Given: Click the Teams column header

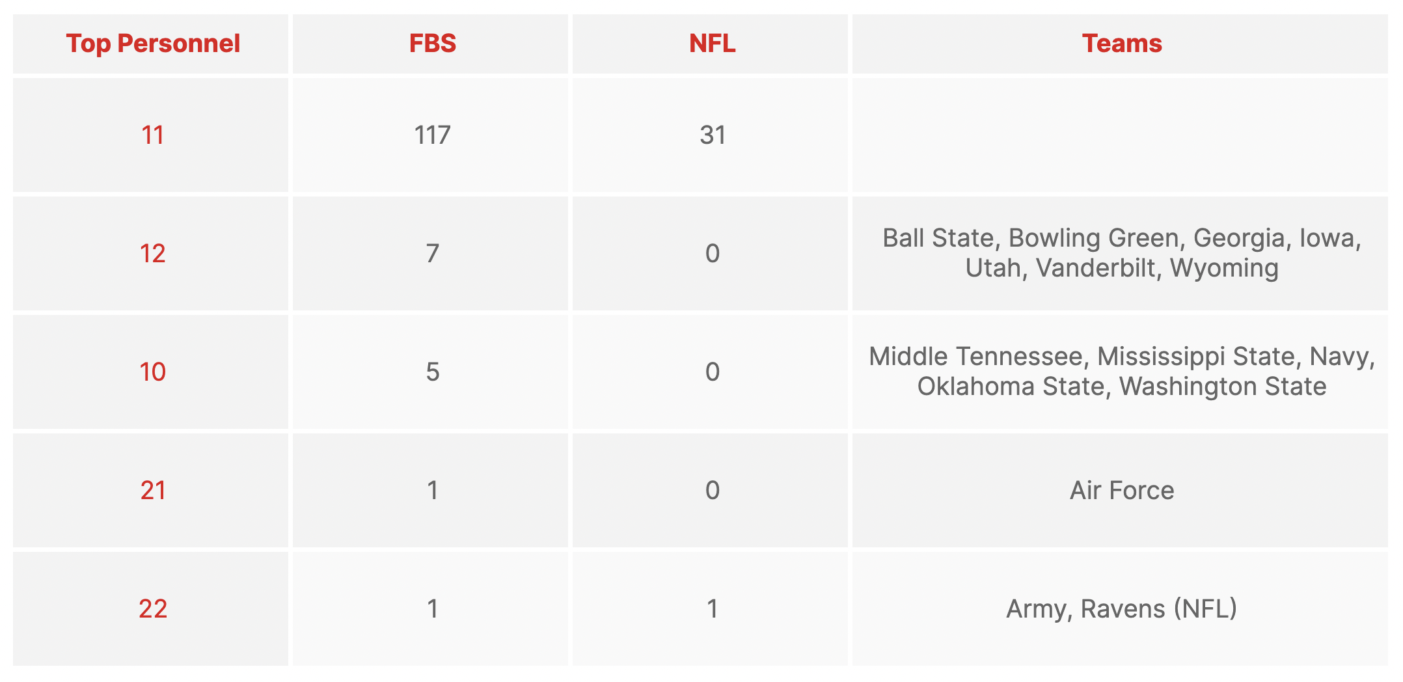Looking at the screenshot, I should [1122, 44].
